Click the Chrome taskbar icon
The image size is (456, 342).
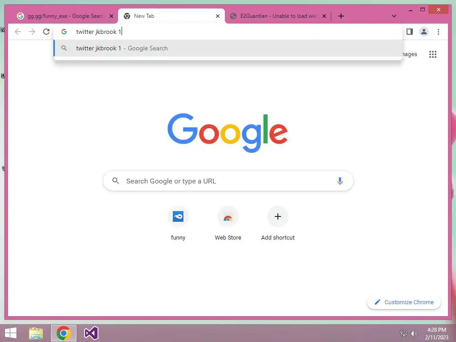tap(63, 333)
